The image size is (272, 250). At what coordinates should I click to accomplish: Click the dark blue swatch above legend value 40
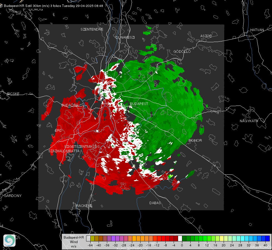pyautogui.click(x=268, y=239)
